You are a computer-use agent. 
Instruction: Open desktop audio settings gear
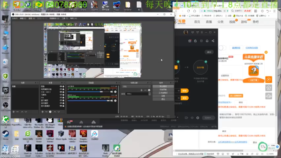[116, 92]
